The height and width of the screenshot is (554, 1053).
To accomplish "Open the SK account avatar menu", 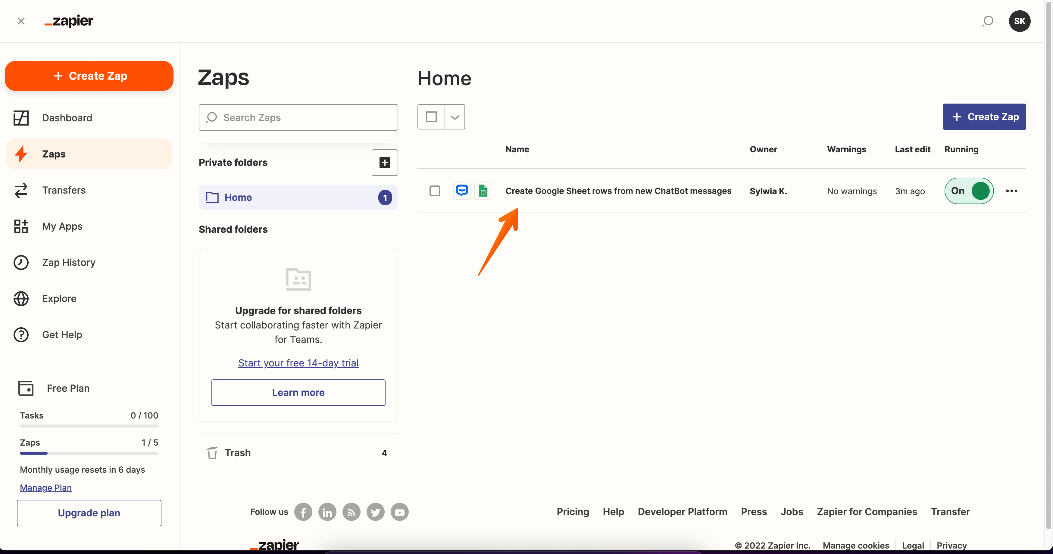I will [1020, 21].
